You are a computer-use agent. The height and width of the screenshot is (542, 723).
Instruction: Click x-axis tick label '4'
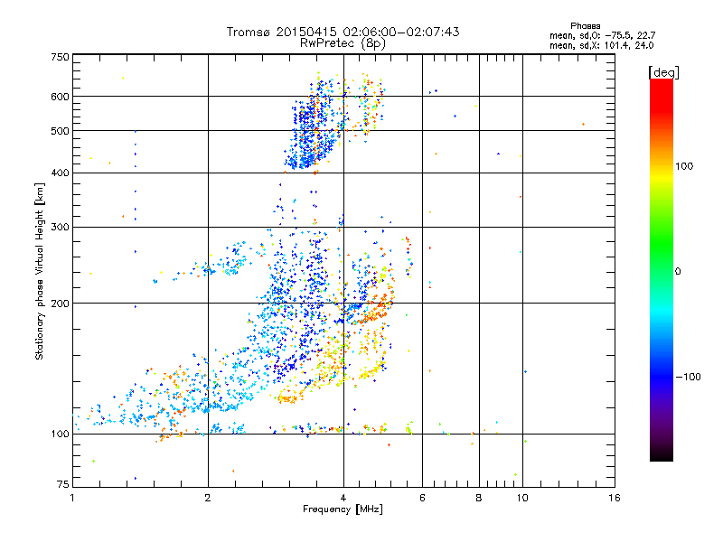click(x=343, y=498)
